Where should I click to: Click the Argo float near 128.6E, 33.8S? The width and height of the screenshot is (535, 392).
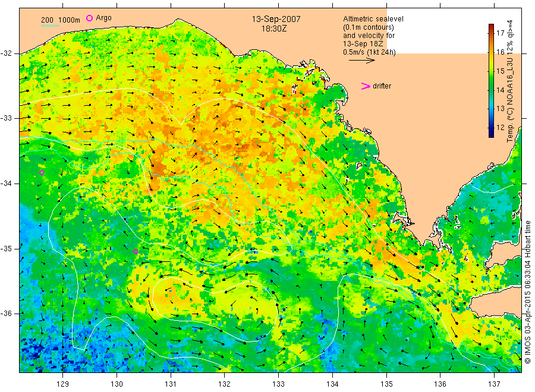click(x=42, y=172)
